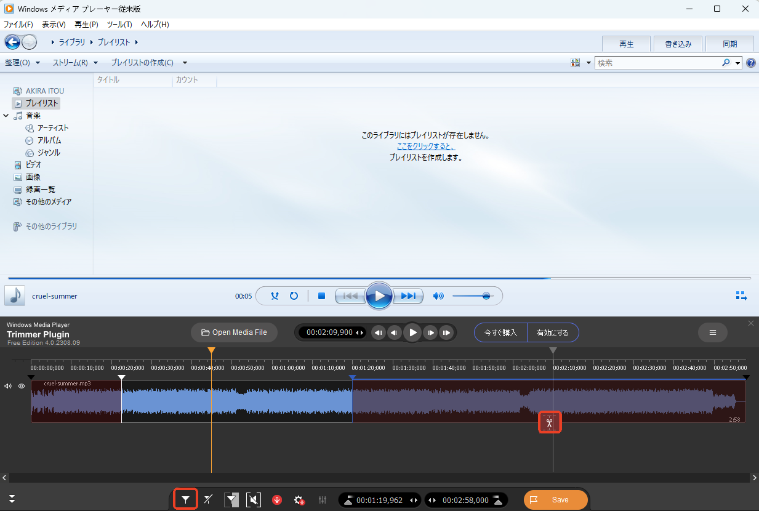This screenshot has width=759, height=511.
Task: Click the ここをクリックすると link
Action: point(425,147)
